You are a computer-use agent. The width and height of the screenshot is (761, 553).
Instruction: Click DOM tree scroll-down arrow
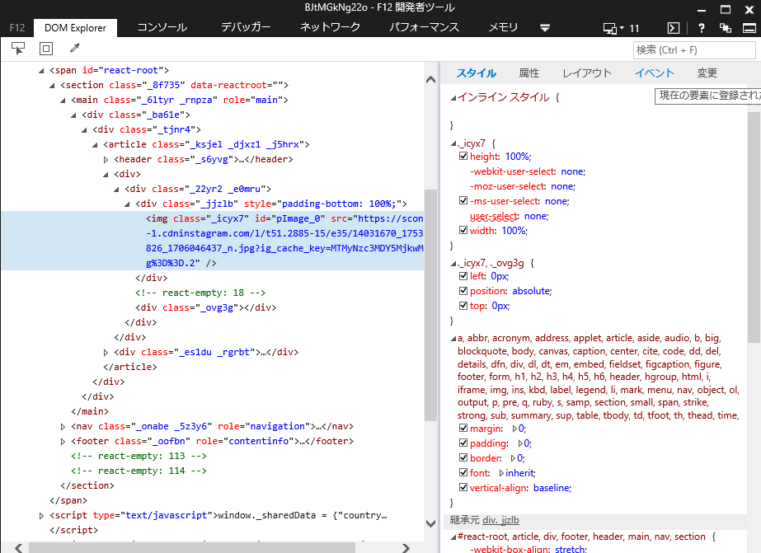tap(430, 523)
